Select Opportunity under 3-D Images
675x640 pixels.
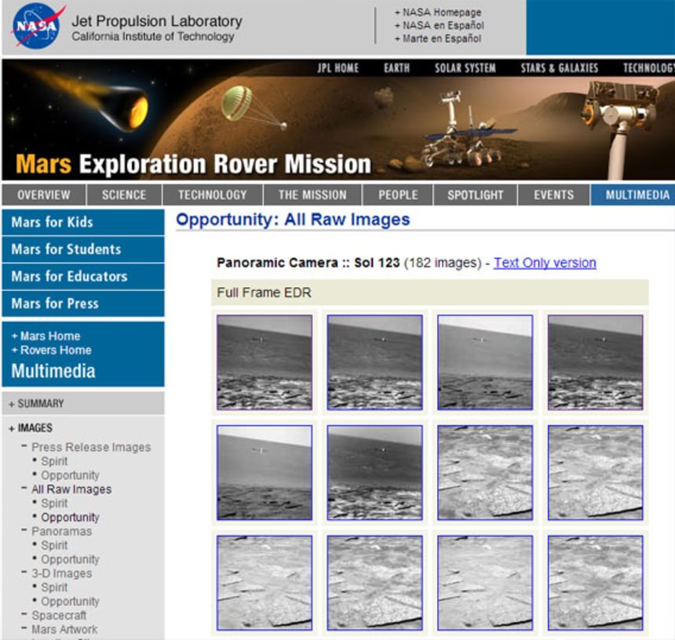(70, 602)
